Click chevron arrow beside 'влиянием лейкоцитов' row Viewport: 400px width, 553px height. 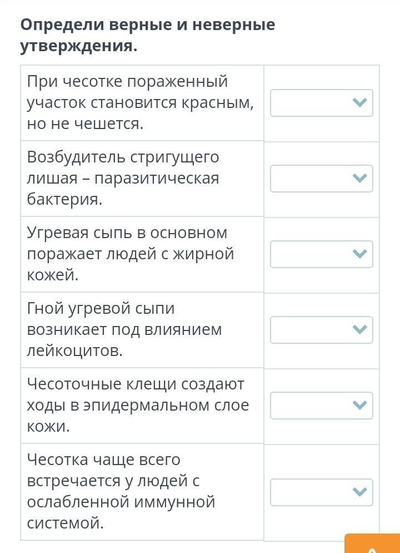pyautogui.click(x=360, y=330)
